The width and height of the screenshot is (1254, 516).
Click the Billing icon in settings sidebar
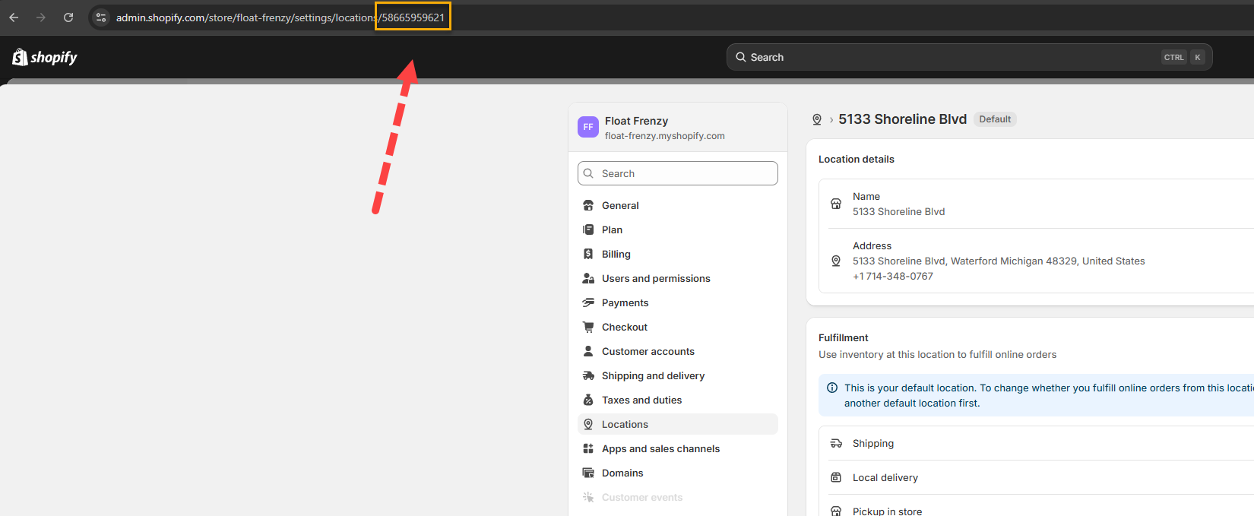(x=588, y=254)
